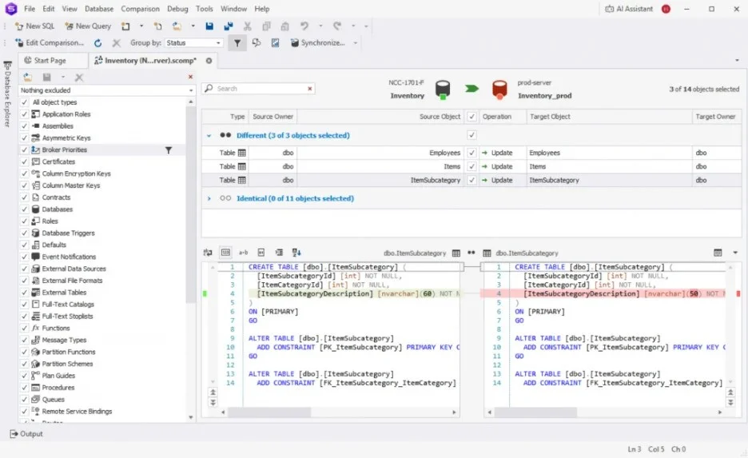Open the Database menu

click(99, 9)
